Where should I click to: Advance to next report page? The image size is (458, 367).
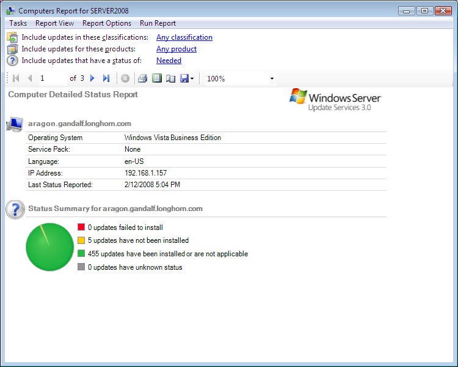[92, 78]
